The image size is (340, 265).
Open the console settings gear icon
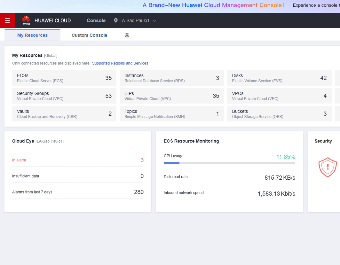[127, 35]
